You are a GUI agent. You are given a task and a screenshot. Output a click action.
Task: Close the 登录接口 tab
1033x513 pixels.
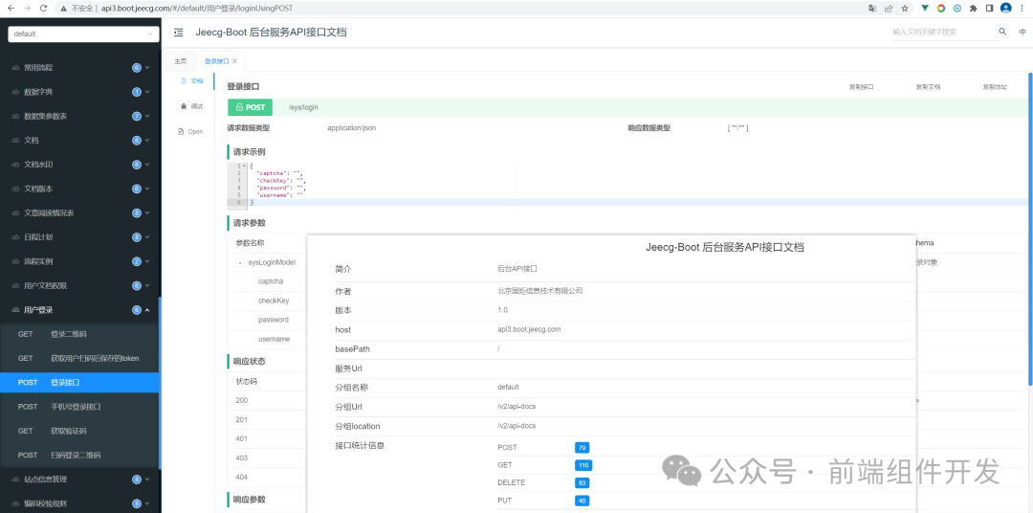234,61
